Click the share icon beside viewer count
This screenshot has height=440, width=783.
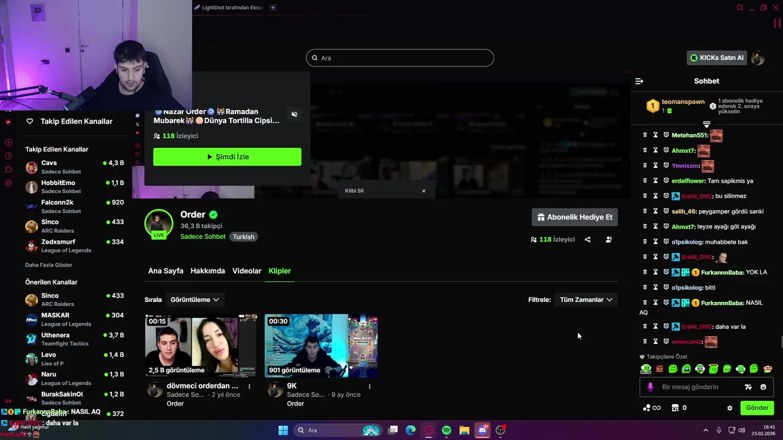click(x=587, y=240)
